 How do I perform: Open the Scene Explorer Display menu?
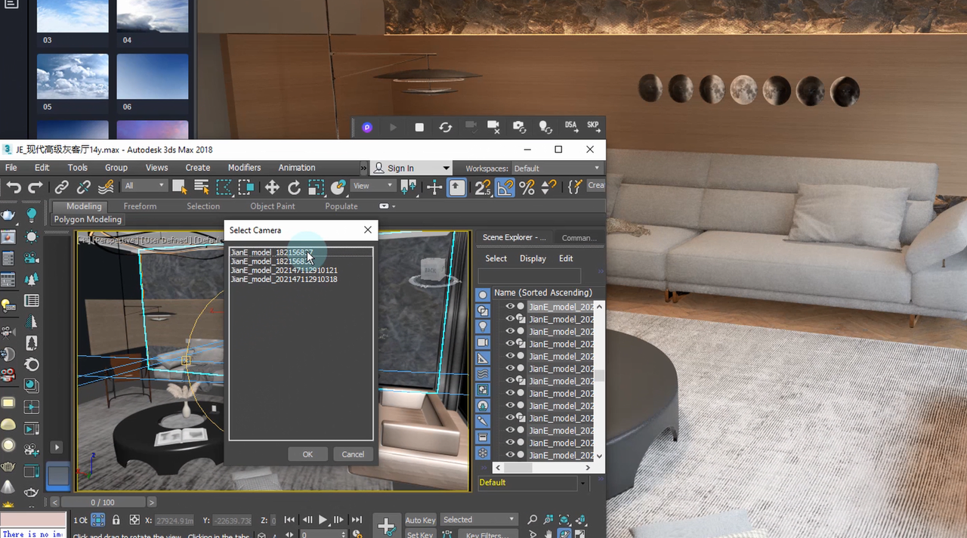(x=533, y=258)
